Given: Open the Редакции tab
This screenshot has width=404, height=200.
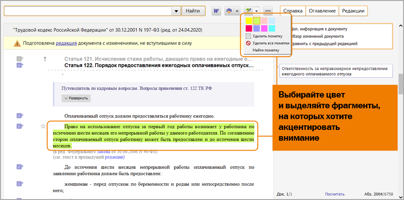Looking at the screenshot, I should [x=353, y=11].
